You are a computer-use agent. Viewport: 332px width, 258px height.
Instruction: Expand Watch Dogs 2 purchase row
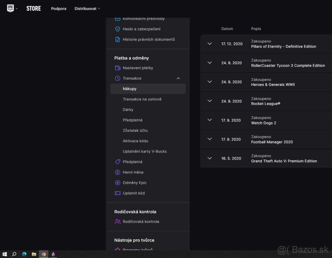[x=209, y=120]
